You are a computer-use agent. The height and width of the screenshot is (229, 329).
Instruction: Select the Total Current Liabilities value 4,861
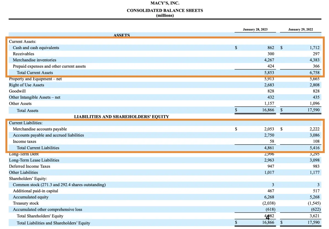[x=270, y=148]
